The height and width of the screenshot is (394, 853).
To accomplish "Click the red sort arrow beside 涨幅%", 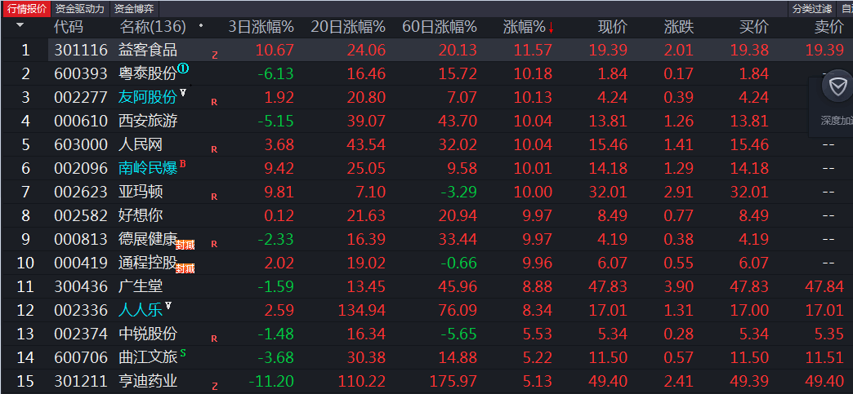I will (x=551, y=27).
